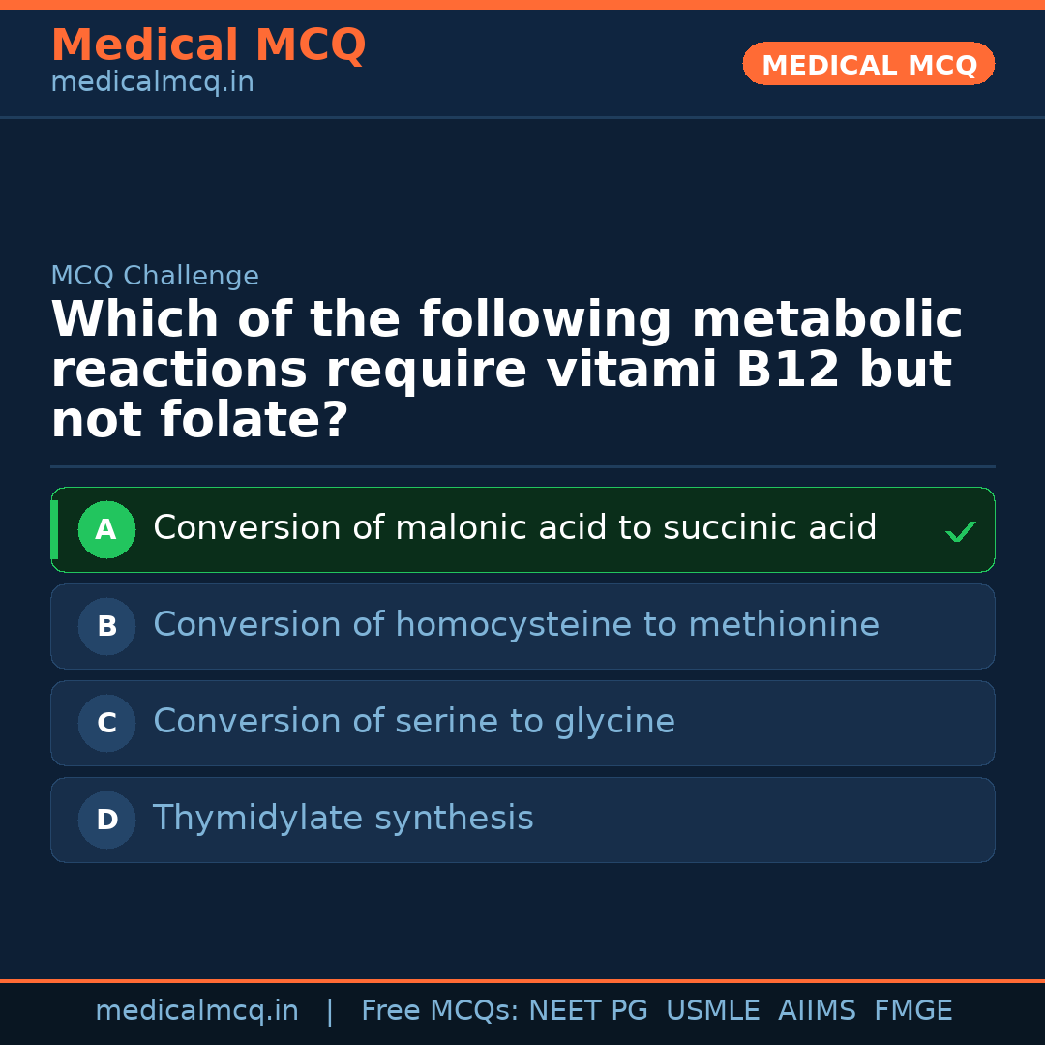Image resolution: width=1045 pixels, height=1045 pixels.
Task: Click FMGE in the footer
Action: click(x=912, y=1011)
